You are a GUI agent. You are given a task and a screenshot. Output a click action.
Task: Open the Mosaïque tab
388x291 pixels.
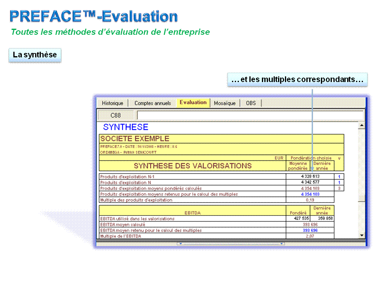[225, 103]
